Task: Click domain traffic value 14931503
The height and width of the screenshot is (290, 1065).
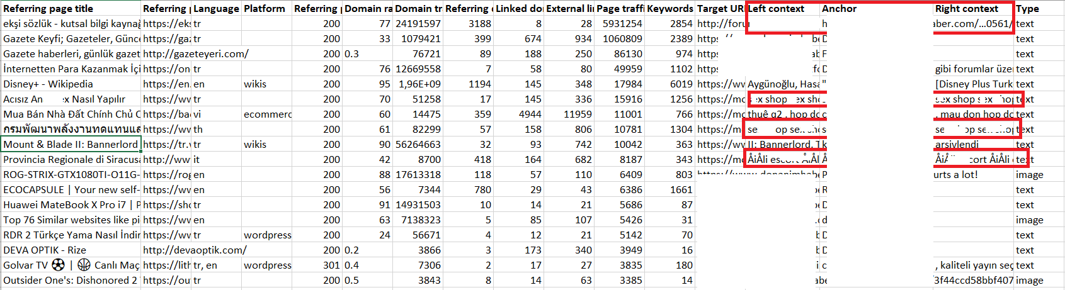Action: click(x=418, y=204)
